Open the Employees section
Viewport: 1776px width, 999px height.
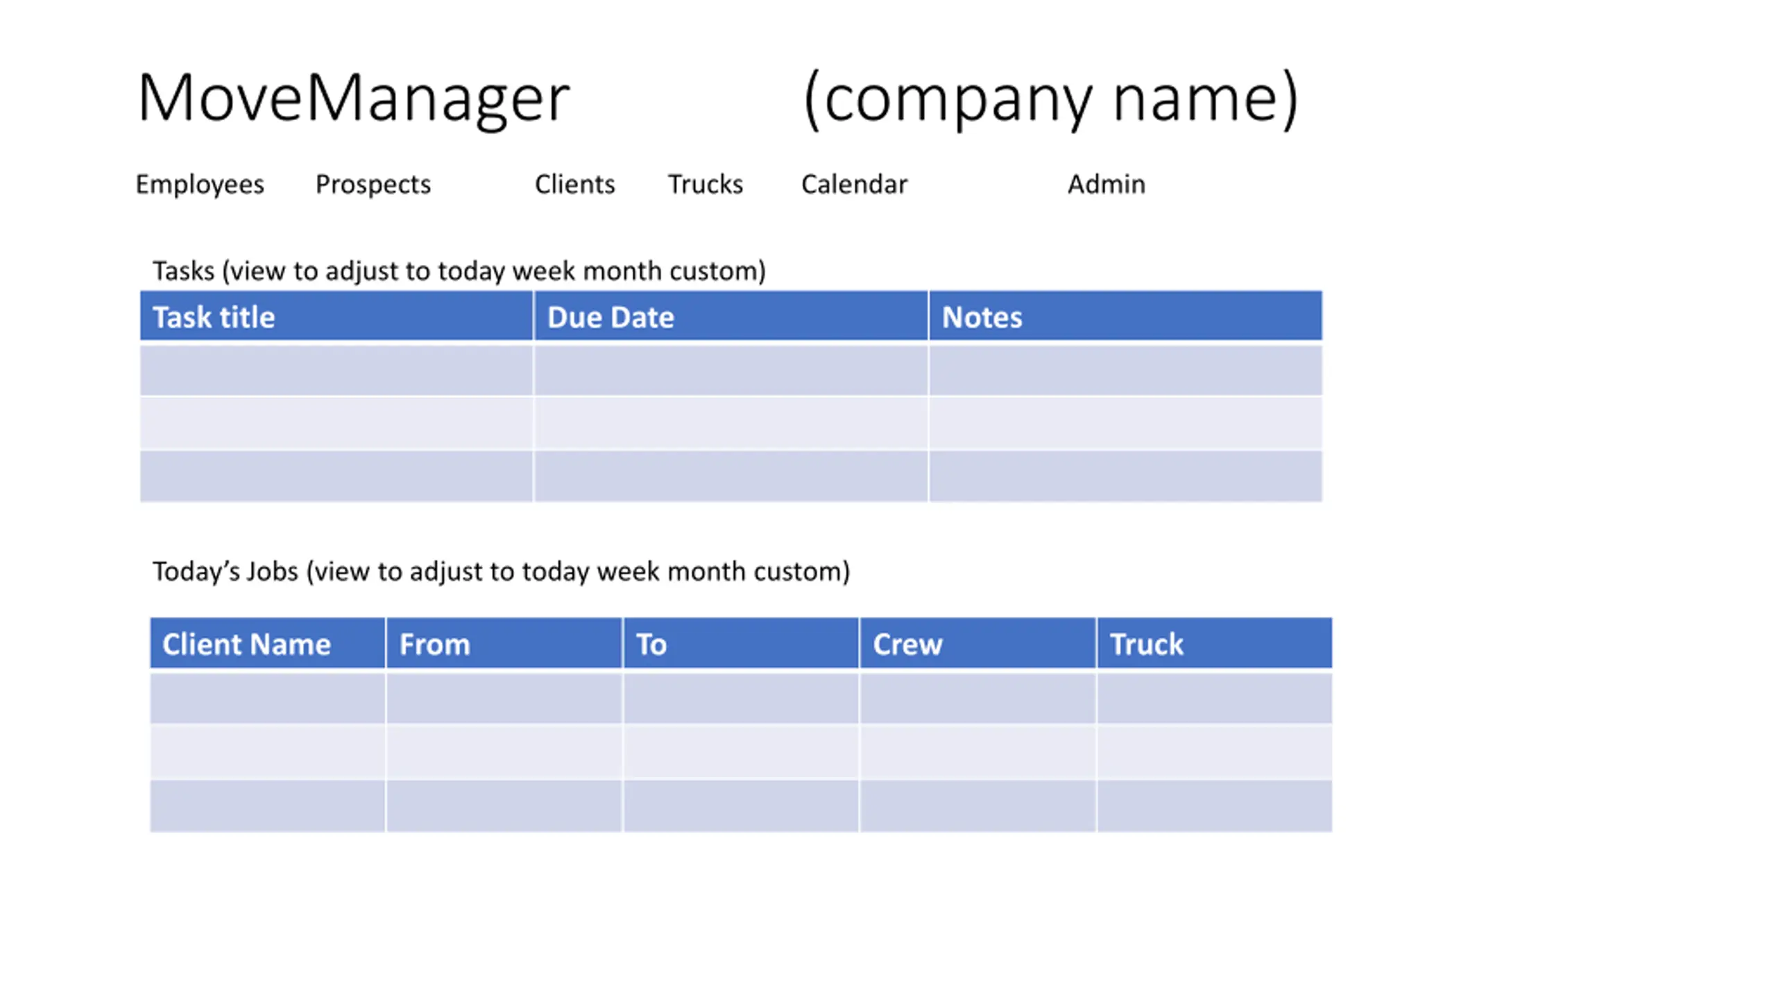tap(199, 185)
